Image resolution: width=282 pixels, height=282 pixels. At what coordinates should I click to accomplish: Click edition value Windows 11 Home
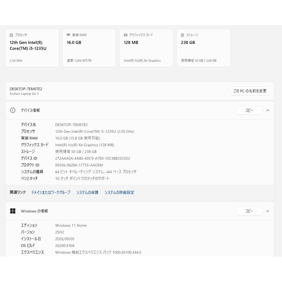coord(71,226)
